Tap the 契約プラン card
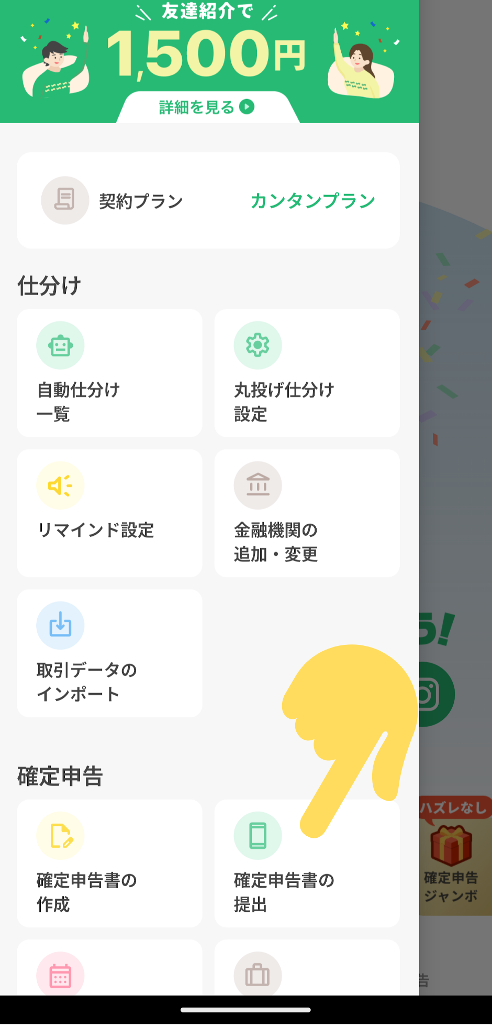 tap(208, 200)
